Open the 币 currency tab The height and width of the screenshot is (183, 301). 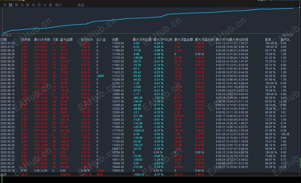[x=39, y=5]
